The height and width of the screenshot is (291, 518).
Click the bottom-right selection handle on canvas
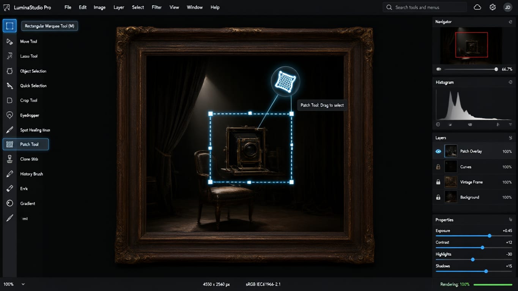click(x=291, y=182)
